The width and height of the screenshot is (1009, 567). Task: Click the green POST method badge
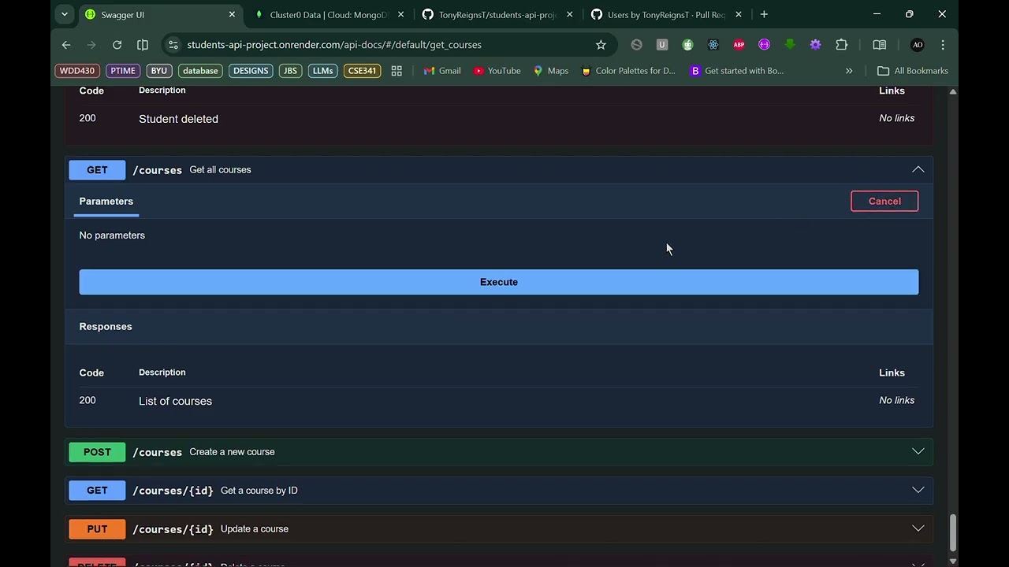click(x=97, y=452)
